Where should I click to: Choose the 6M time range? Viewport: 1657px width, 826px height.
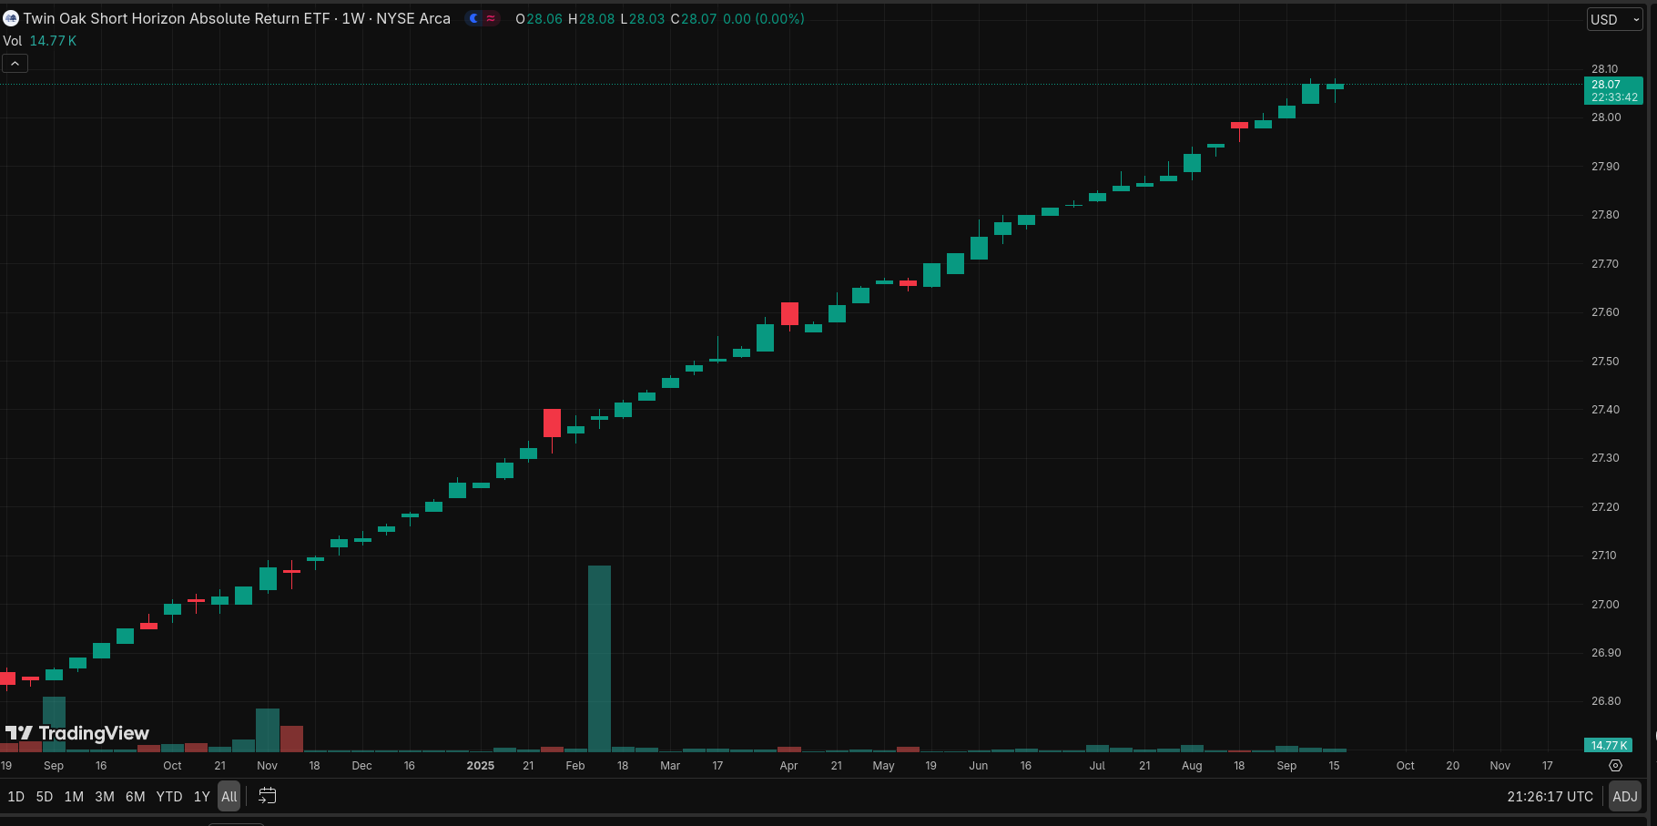click(x=135, y=796)
